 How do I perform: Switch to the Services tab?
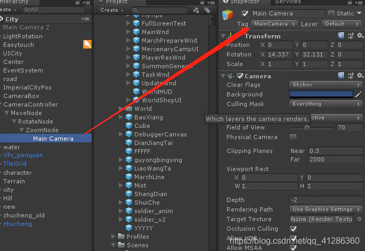tap(288, 2)
